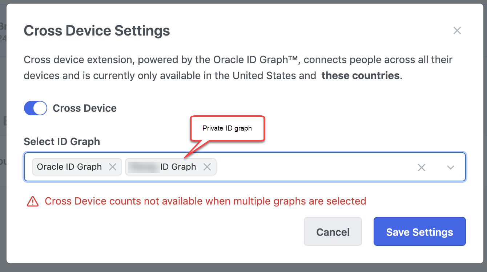Viewport: 487px width, 272px height.
Task: Click the multiple graphs warning message text
Action: [x=205, y=201]
